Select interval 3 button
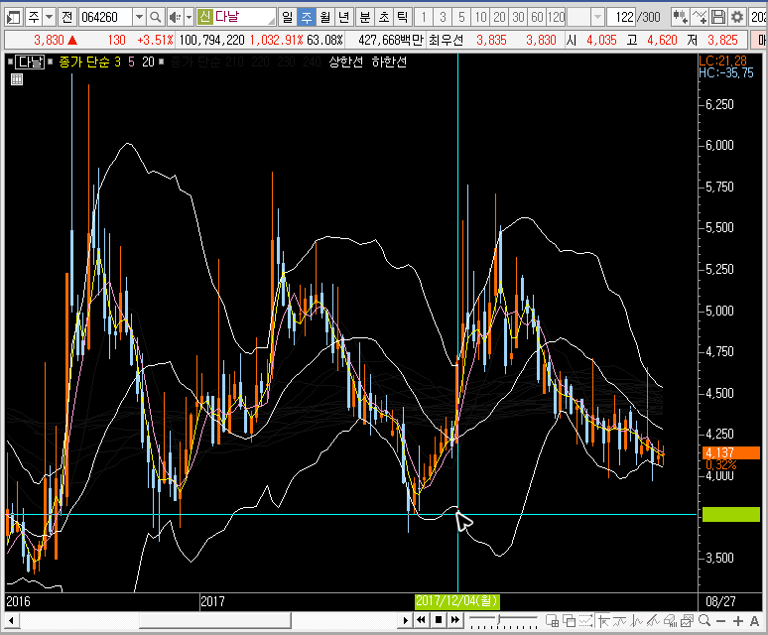The width and height of the screenshot is (768, 635). pos(443,18)
